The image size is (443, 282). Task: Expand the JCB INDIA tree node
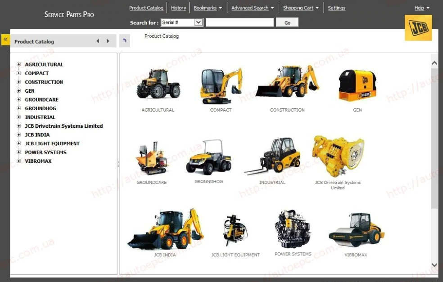18,134
